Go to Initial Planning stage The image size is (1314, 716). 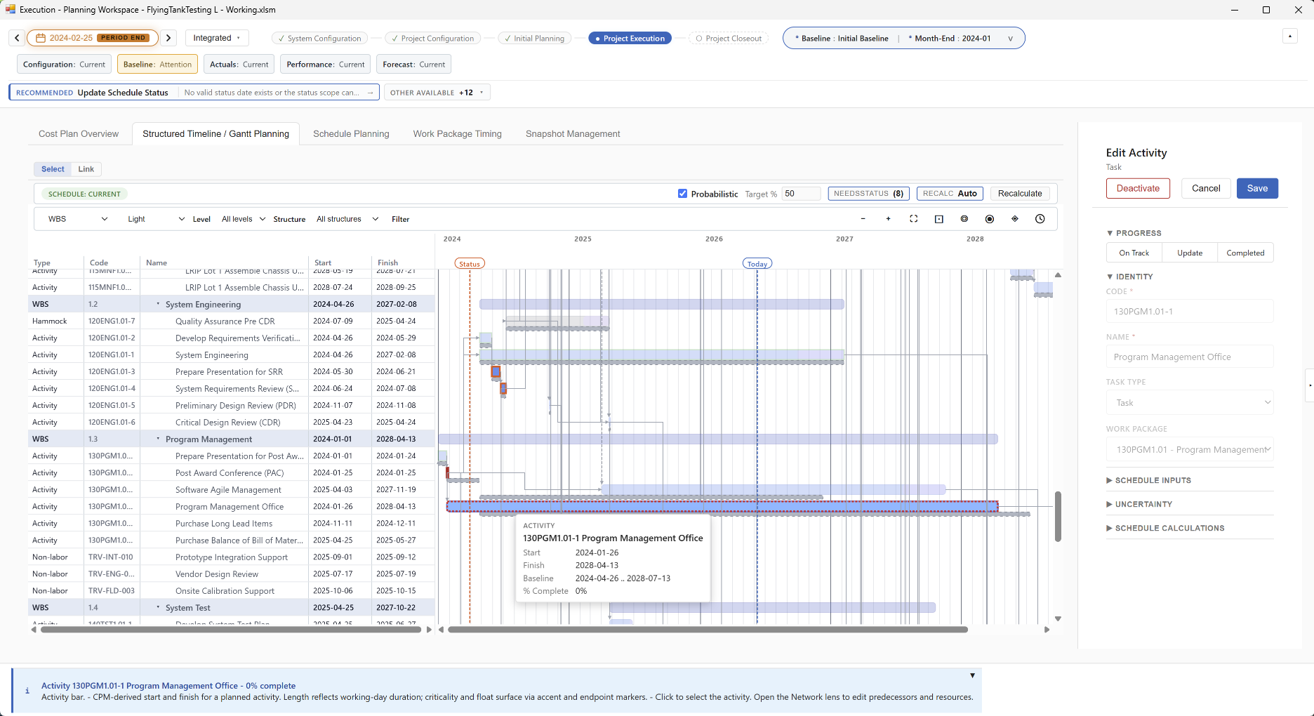click(x=534, y=39)
